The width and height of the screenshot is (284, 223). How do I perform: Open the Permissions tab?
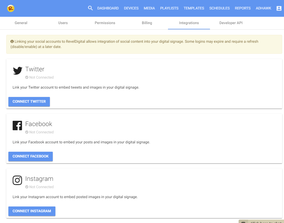coord(105,23)
